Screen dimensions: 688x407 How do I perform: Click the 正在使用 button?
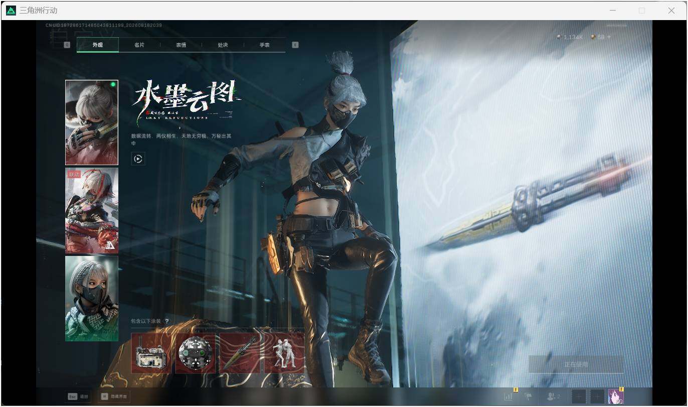click(576, 364)
